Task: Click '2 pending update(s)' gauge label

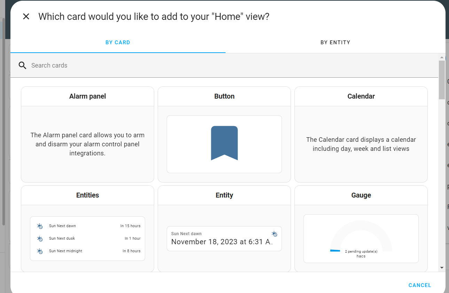Action: pos(361,252)
